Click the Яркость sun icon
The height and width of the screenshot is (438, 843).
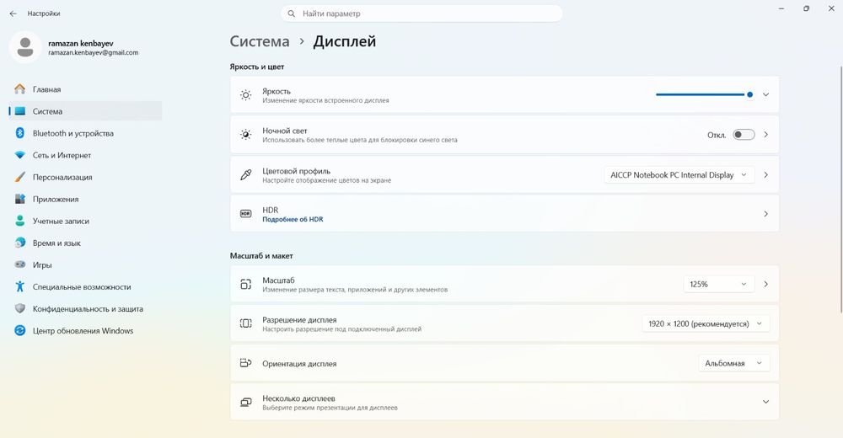click(245, 95)
